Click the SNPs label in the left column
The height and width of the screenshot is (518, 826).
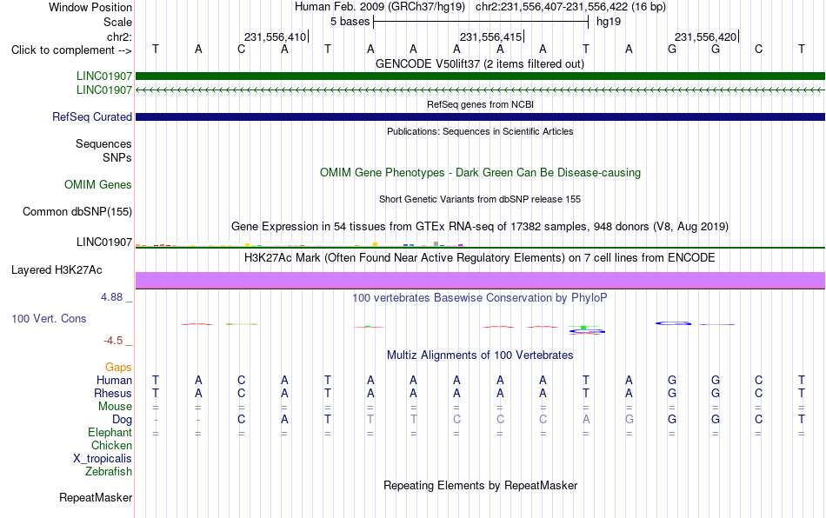[x=117, y=157]
